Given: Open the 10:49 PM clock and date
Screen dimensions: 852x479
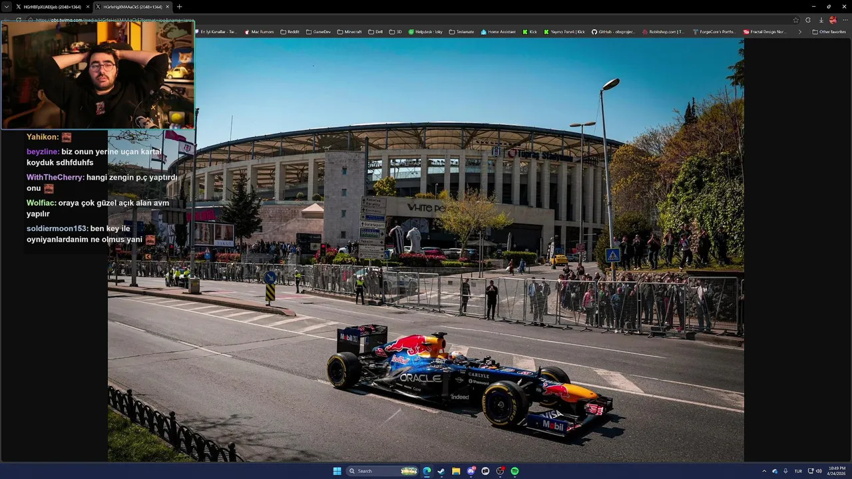Looking at the screenshot, I should tap(837, 471).
